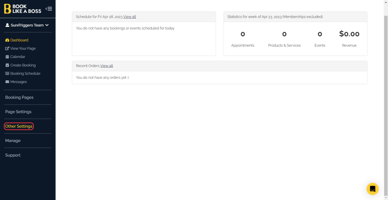Open the Support menu
Viewport: 388px width, 200px height.
[x=13, y=155]
